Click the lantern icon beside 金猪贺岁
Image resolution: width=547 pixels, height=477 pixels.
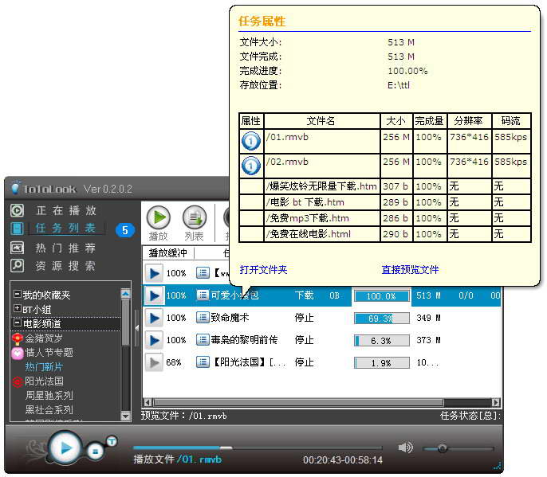click(x=17, y=338)
